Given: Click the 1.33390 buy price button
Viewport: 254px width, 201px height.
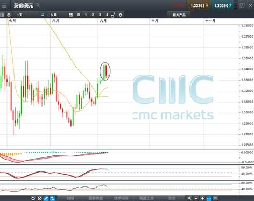Looking at the screenshot, I should 223,6.
